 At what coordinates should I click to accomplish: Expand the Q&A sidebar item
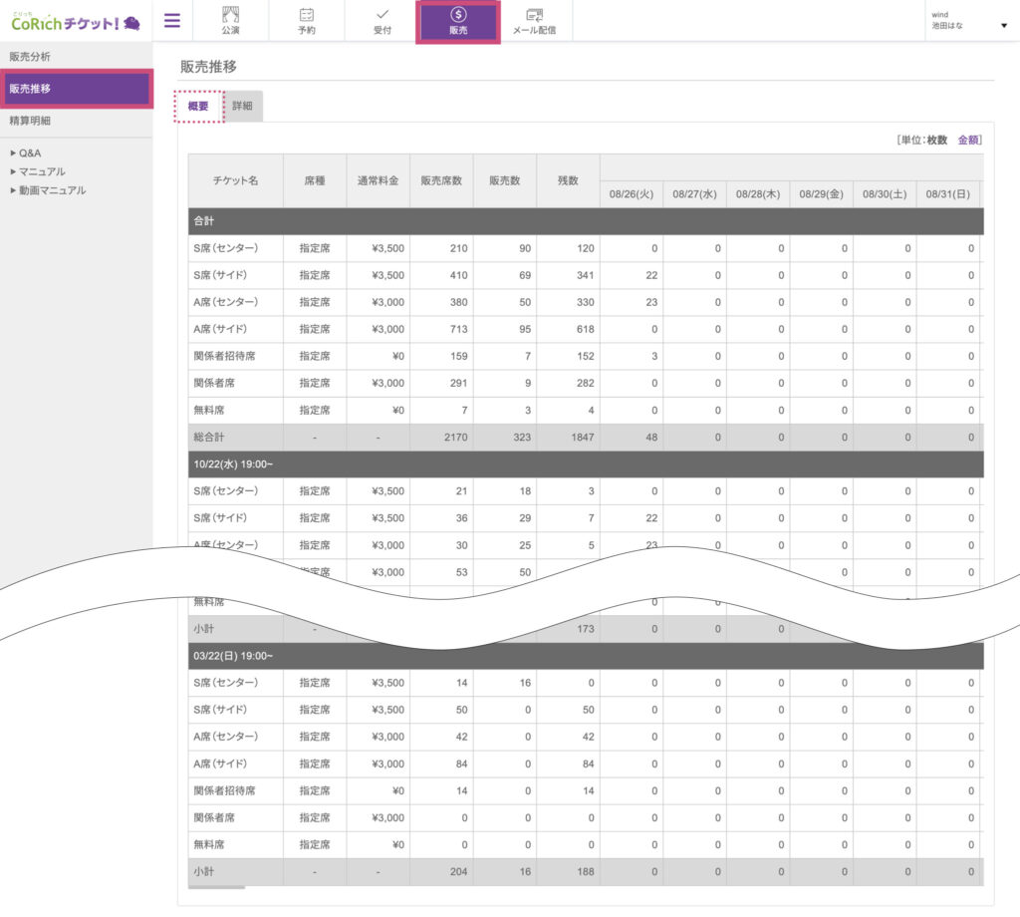click(29, 153)
